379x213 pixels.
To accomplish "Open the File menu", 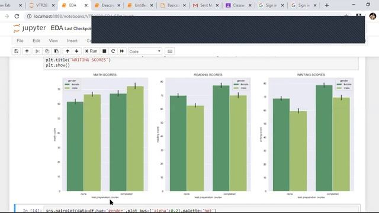I will (x=20, y=41).
